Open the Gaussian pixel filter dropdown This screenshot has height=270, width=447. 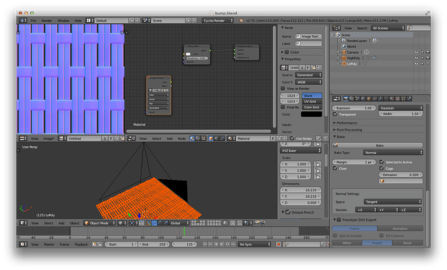(x=400, y=108)
